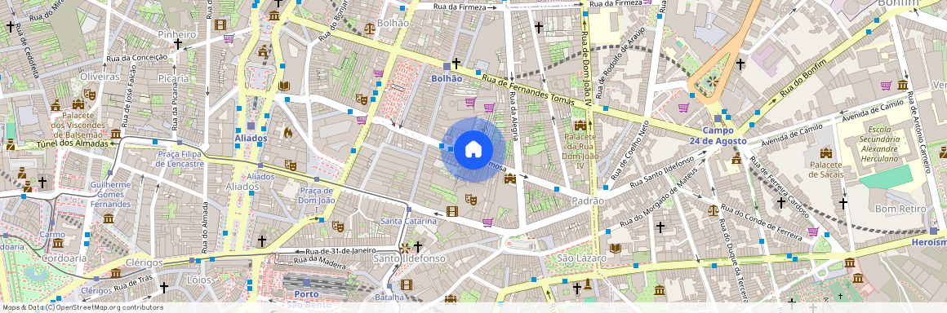
Task: Click the library book icon near São Lázaro
Action: [x=616, y=248]
